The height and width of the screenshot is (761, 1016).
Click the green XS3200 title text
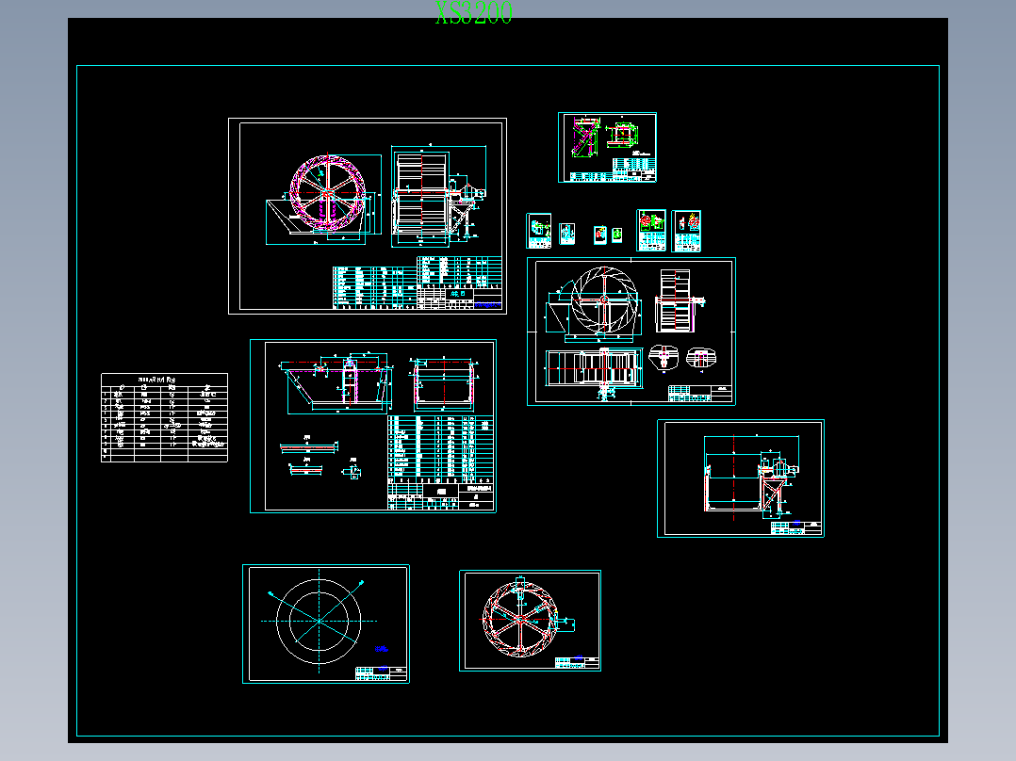point(474,13)
